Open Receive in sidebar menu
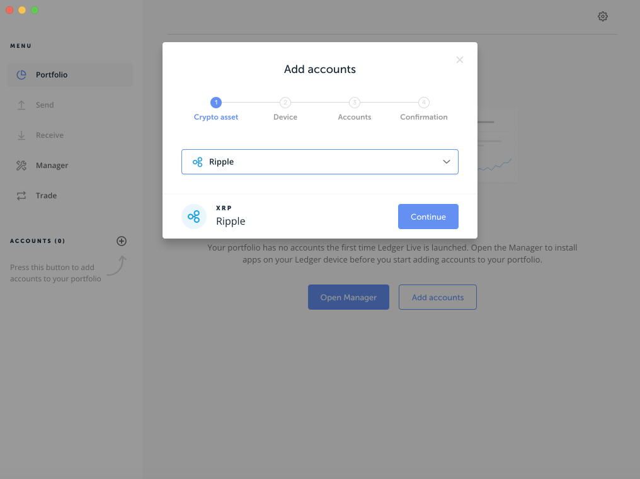 (70, 135)
